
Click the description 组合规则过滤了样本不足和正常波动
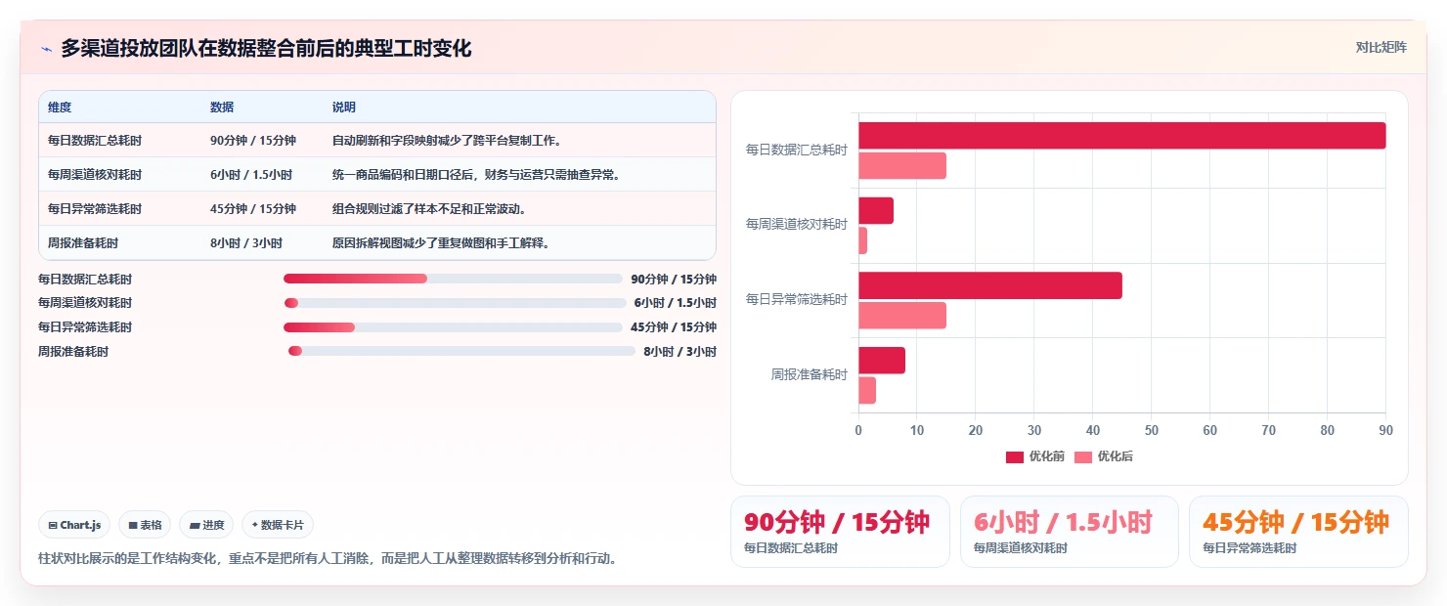tap(430, 209)
